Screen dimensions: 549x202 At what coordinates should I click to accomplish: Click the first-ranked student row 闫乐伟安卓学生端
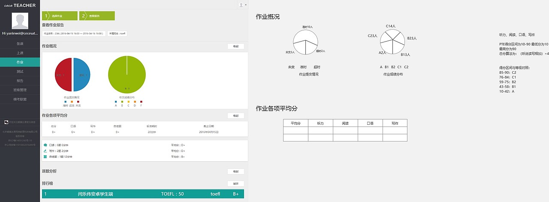point(143,194)
